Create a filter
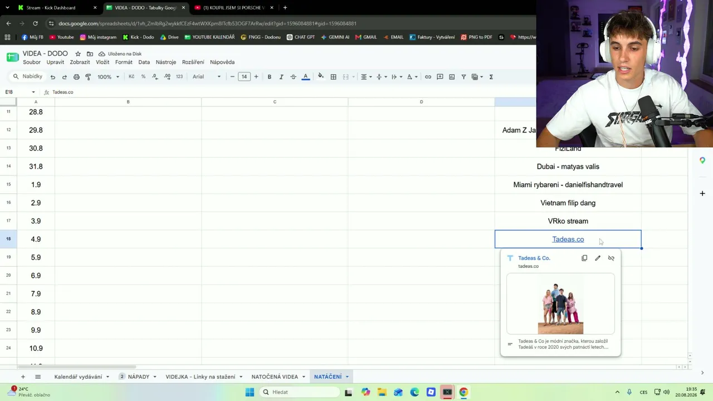 [463, 77]
